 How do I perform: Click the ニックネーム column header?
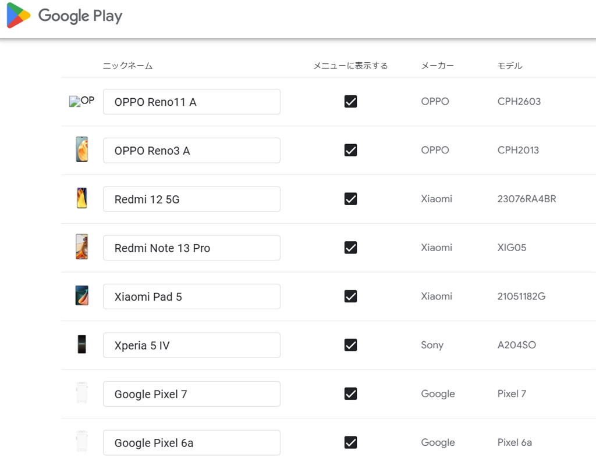127,66
